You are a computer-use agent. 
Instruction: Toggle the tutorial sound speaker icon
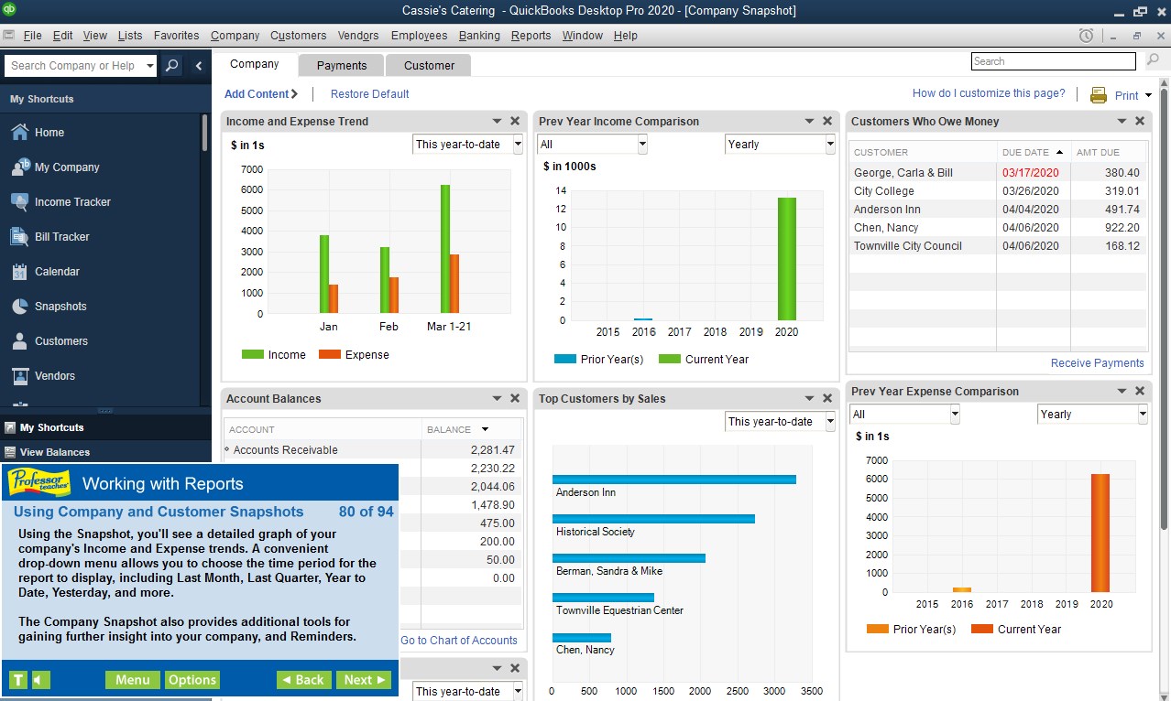40,680
